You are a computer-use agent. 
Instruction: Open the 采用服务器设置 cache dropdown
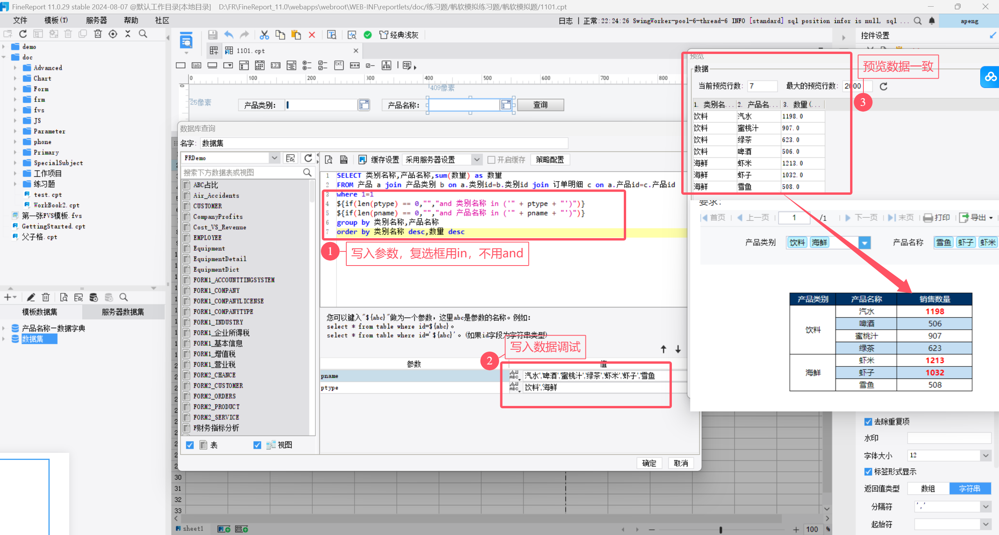click(x=476, y=160)
